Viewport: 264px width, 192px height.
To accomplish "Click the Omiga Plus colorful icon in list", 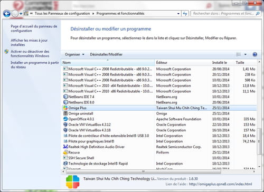I will (x=65, y=108).
